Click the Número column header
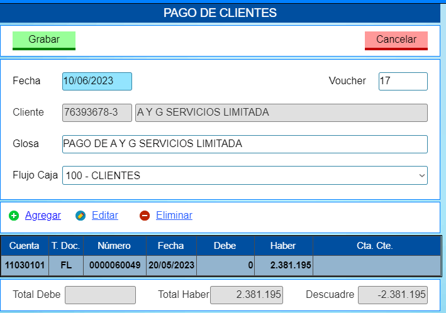Image resolution: width=446 pixels, height=313 pixels. tap(114, 246)
